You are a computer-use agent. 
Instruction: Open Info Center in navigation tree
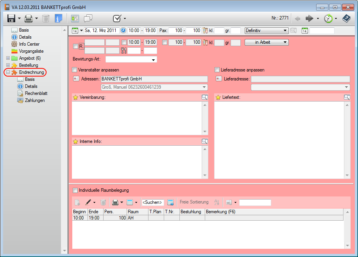29,44
